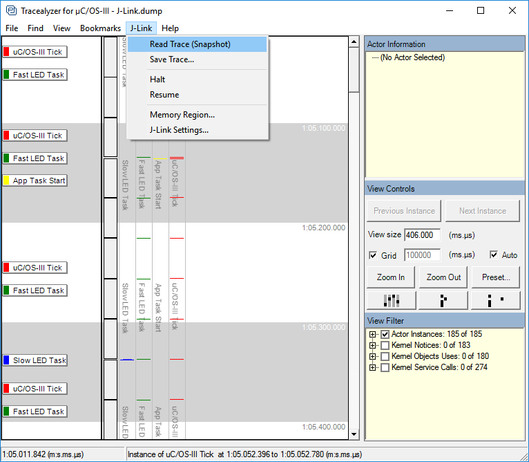The height and width of the screenshot is (462, 529).
Task: Select Resume in the J-Link menu
Action: (x=197, y=95)
